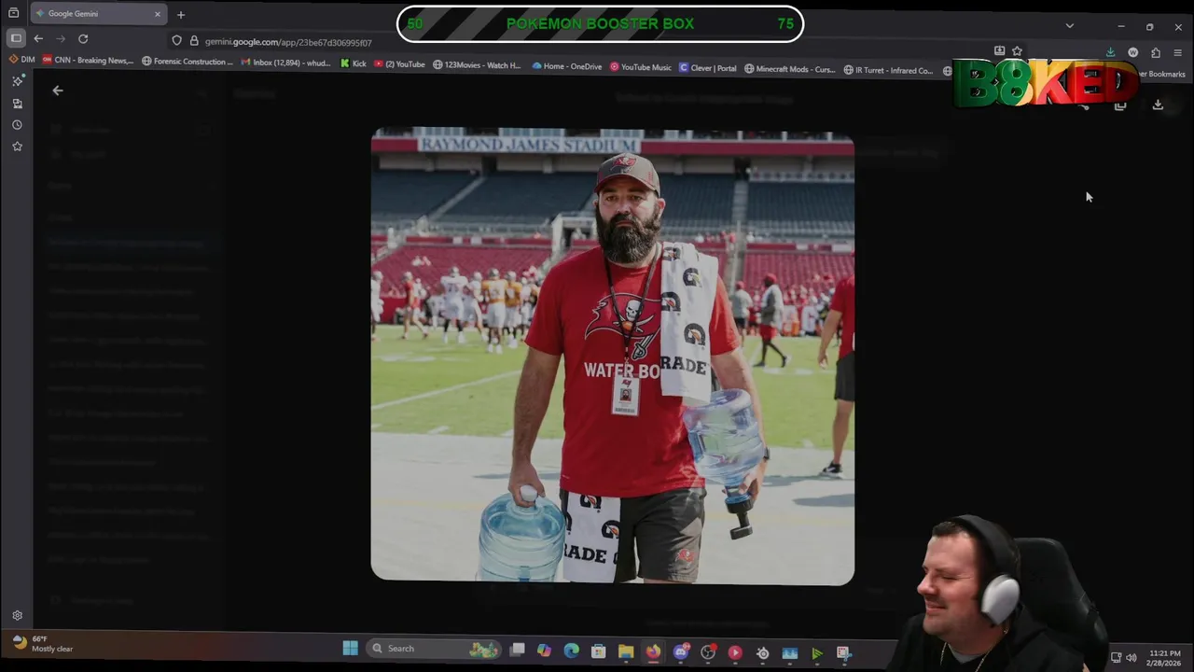
Task: Open bookmarks sidebar star icon
Action: click(17, 147)
